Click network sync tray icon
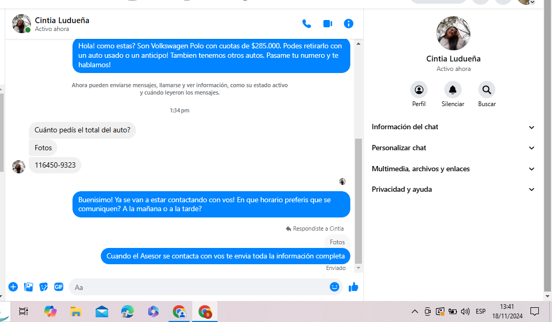Viewport: 552px width, 322px height. [x=440, y=311]
